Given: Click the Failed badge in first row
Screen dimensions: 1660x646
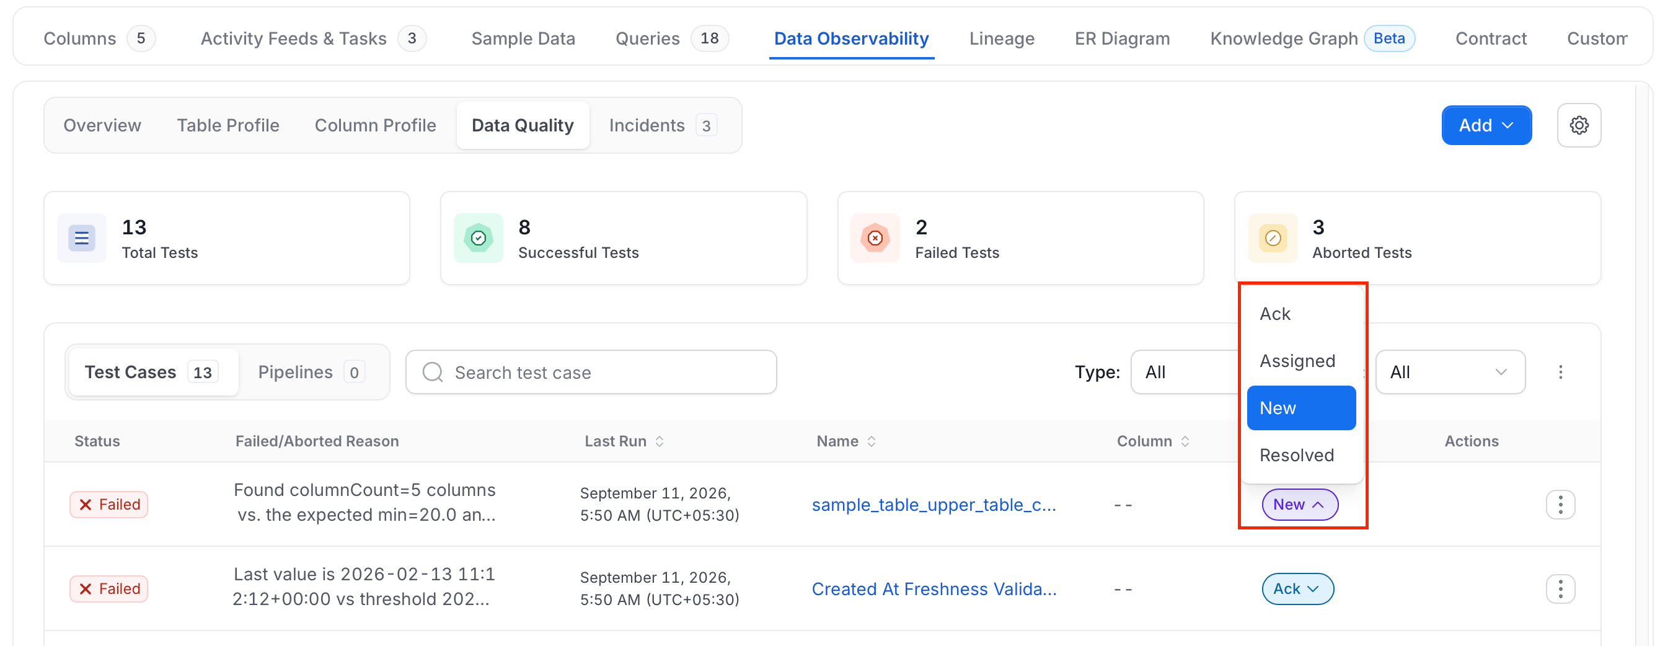Looking at the screenshot, I should tap(109, 504).
